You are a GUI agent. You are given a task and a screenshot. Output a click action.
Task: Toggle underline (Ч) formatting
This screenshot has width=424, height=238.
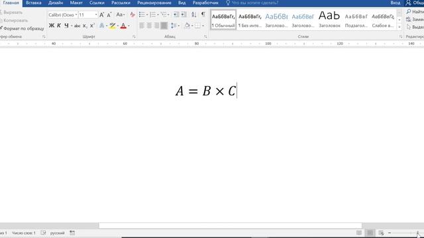tap(66, 26)
